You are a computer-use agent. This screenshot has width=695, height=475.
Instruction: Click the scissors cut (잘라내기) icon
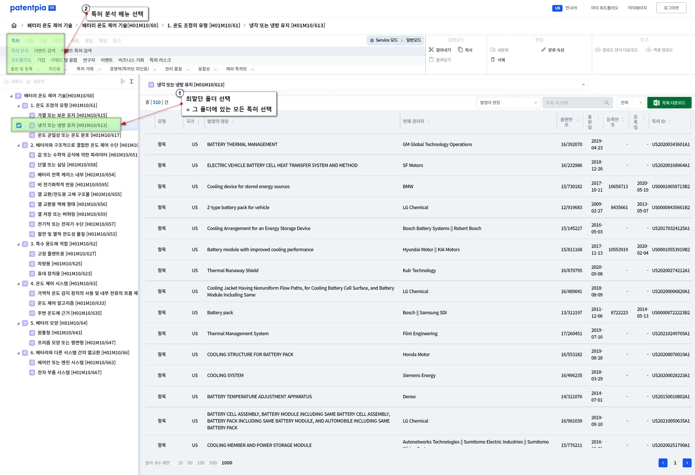point(431,50)
